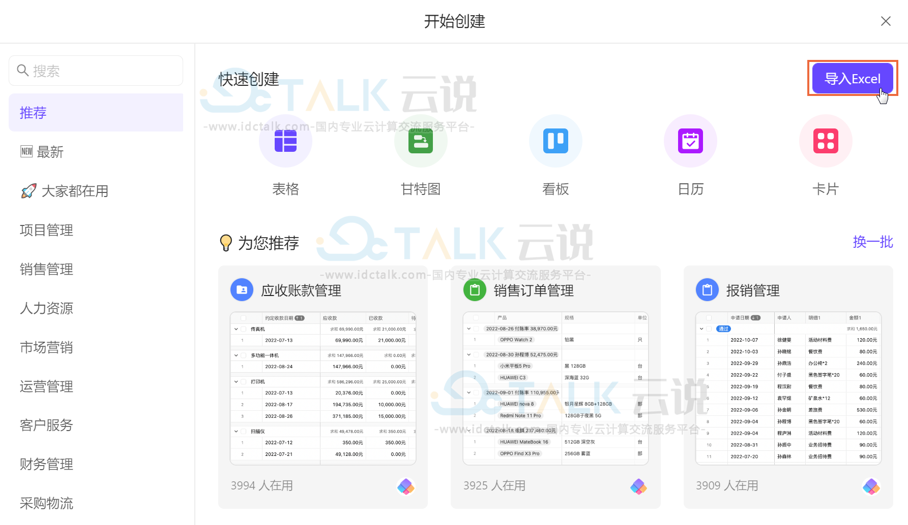Open the 应收账款管理 template preview

click(x=323, y=388)
